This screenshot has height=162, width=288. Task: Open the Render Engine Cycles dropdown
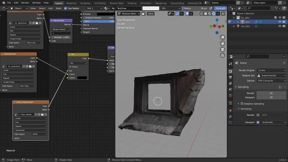tap(271, 70)
